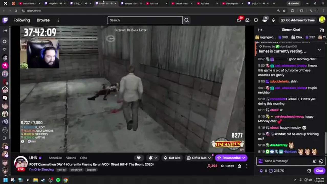Click the Send a message chat input
Screen dimensions: 327x184
click(x=287, y=161)
